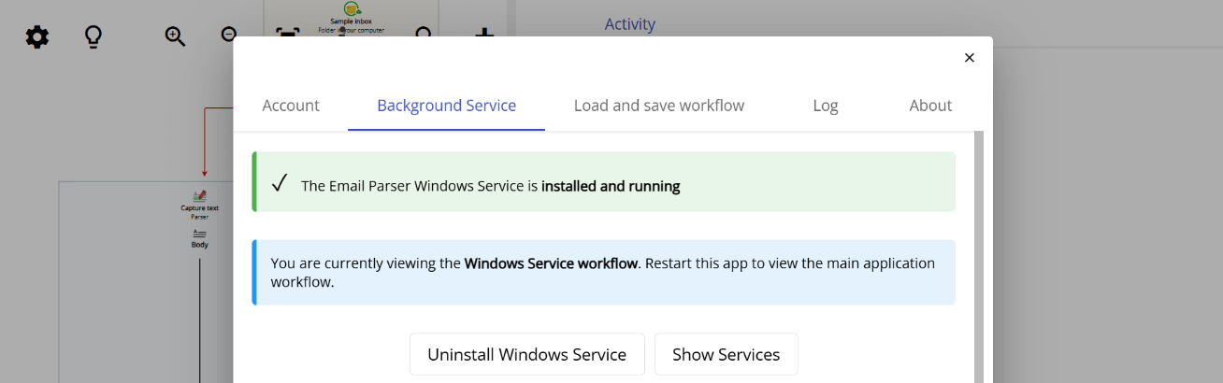Screen dimensions: 1223x383
Task: Click the plus add icon in toolbar
Action: pyautogui.click(x=484, y=33)
